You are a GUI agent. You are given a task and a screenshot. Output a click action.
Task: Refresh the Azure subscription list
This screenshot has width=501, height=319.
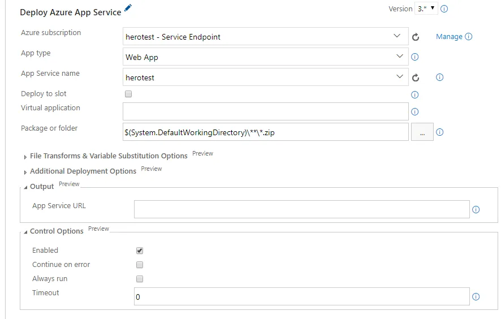(x=416, y=37)
